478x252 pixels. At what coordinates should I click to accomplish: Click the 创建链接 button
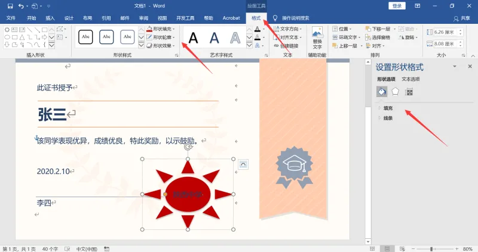(286, 46)
